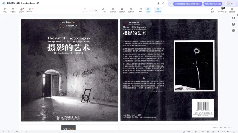Toggle 双页 double page layout
Viewport: 238px width, 133px height.
(x=148, y=10)
